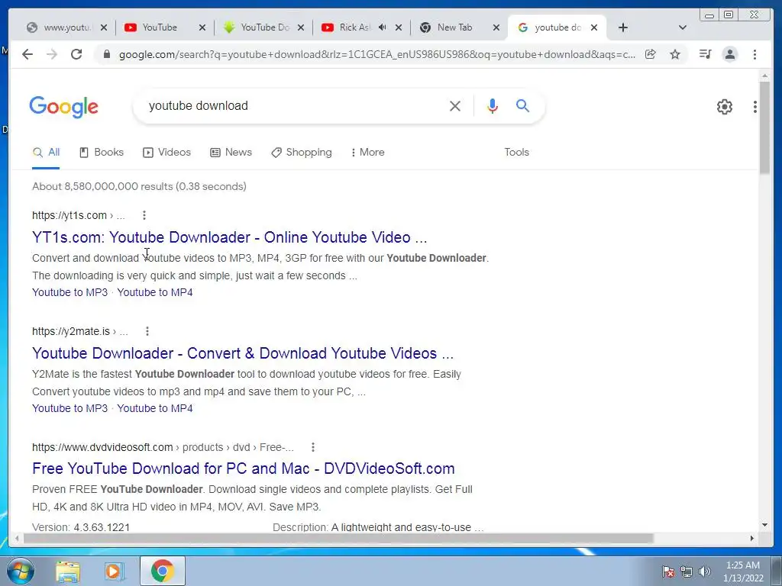Open Action Center flag in tray

pyautogui.click(x=668, y=572)
